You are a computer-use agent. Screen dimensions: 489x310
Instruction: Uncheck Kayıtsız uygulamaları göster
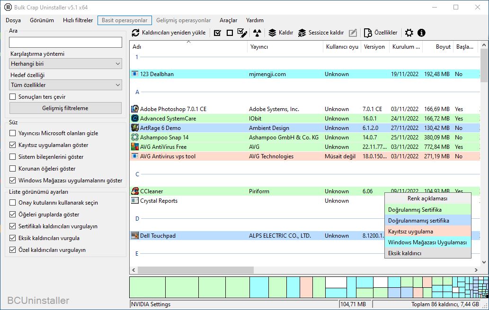[x=12, y=145]
